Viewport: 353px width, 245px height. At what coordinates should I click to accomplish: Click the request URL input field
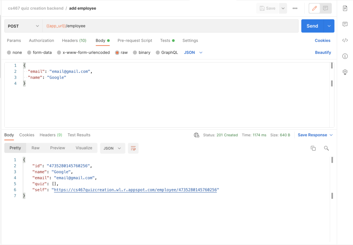click(172, 26)
